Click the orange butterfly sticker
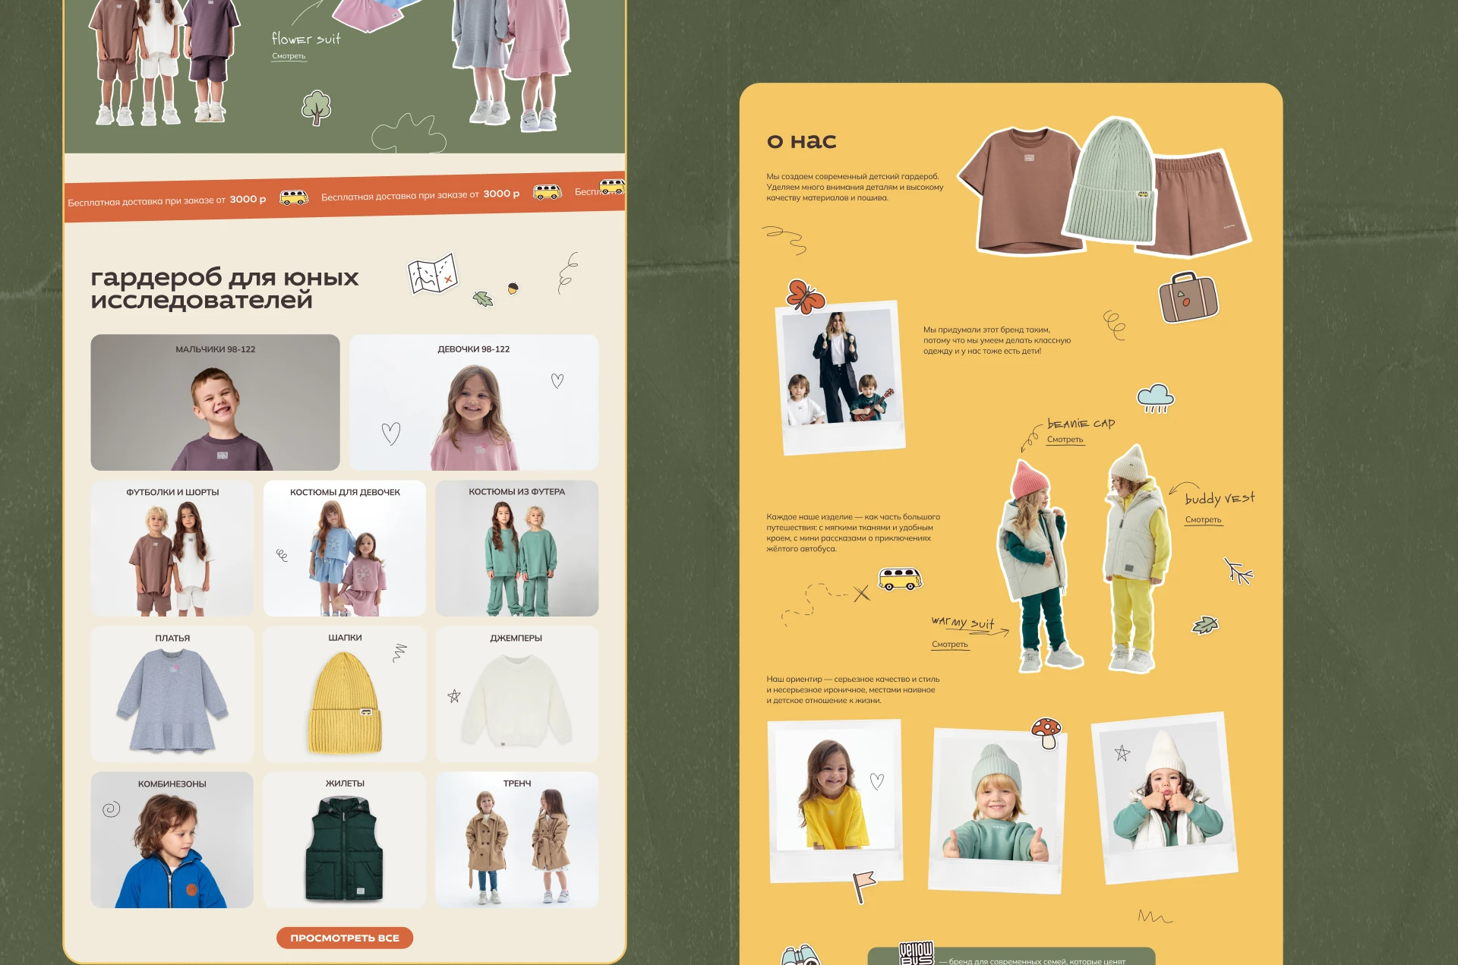Image resolution: width=1458 pixels, height=965 pixels. 805,296
